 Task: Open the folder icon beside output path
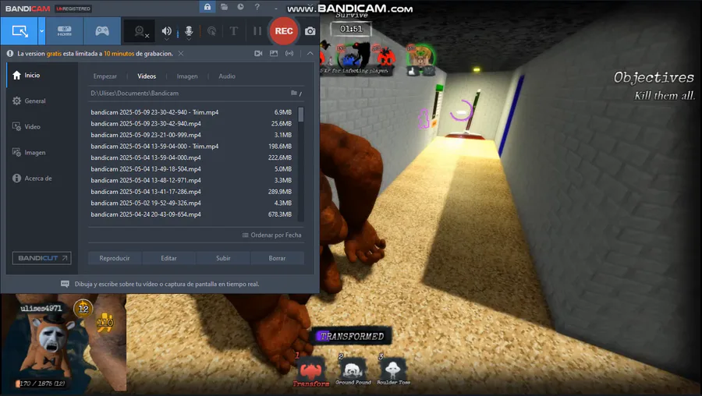[x=294, y=93]
